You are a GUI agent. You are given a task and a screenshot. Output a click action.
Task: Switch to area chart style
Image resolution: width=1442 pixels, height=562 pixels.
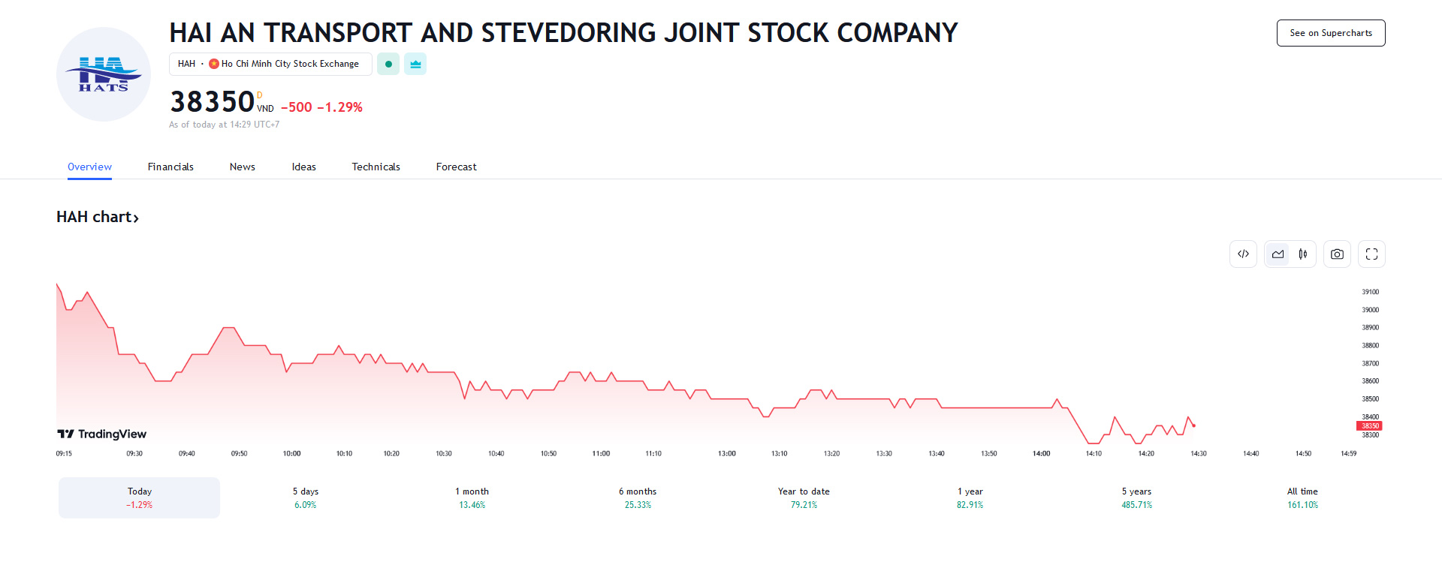click(x=1278, y=254)
